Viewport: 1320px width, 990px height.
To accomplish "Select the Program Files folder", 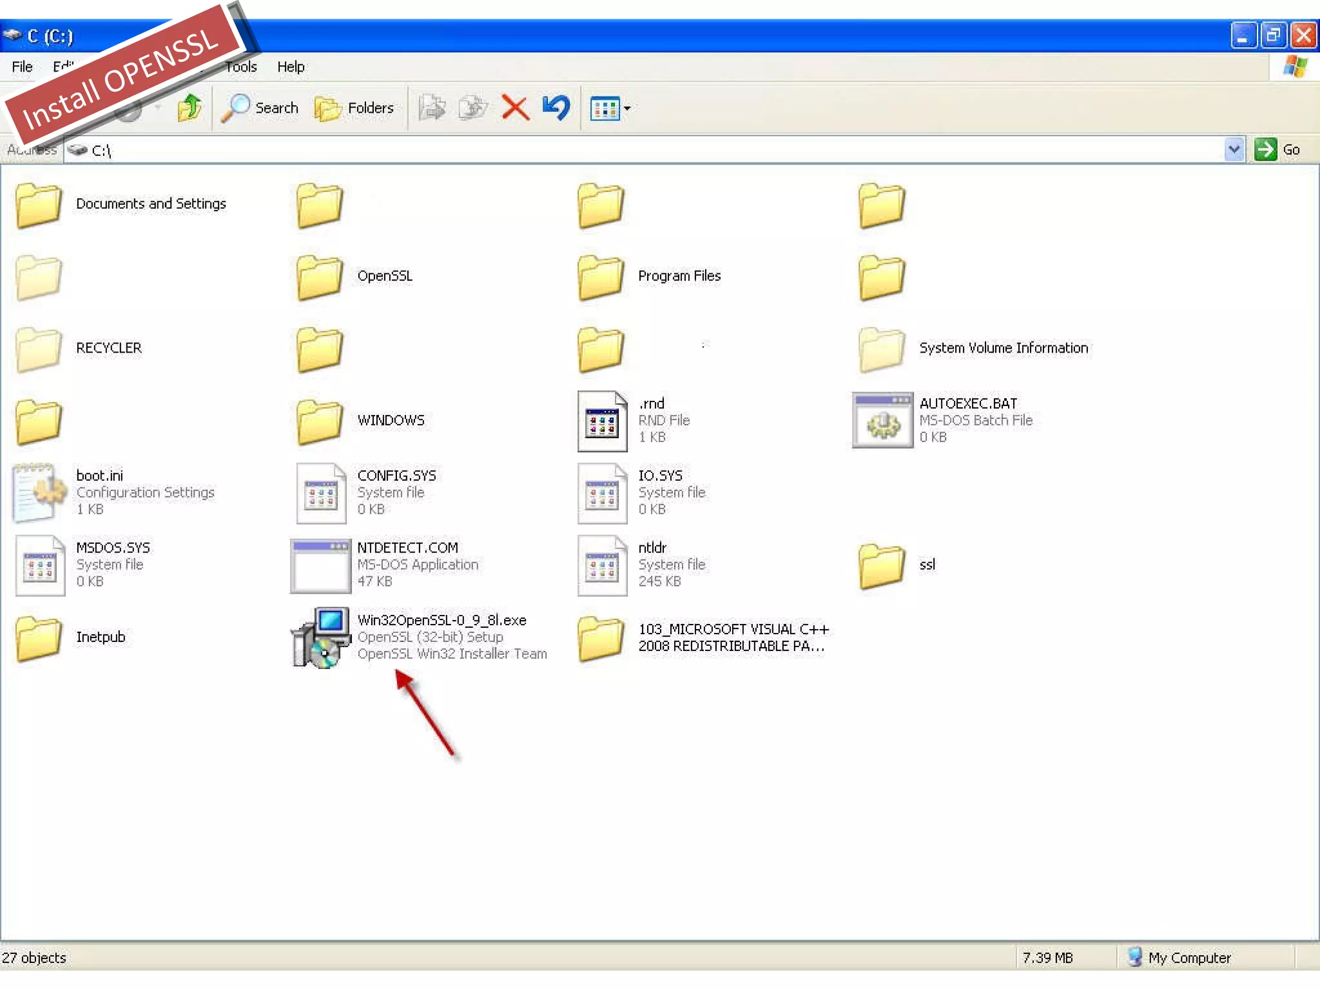I will [601, 277].
